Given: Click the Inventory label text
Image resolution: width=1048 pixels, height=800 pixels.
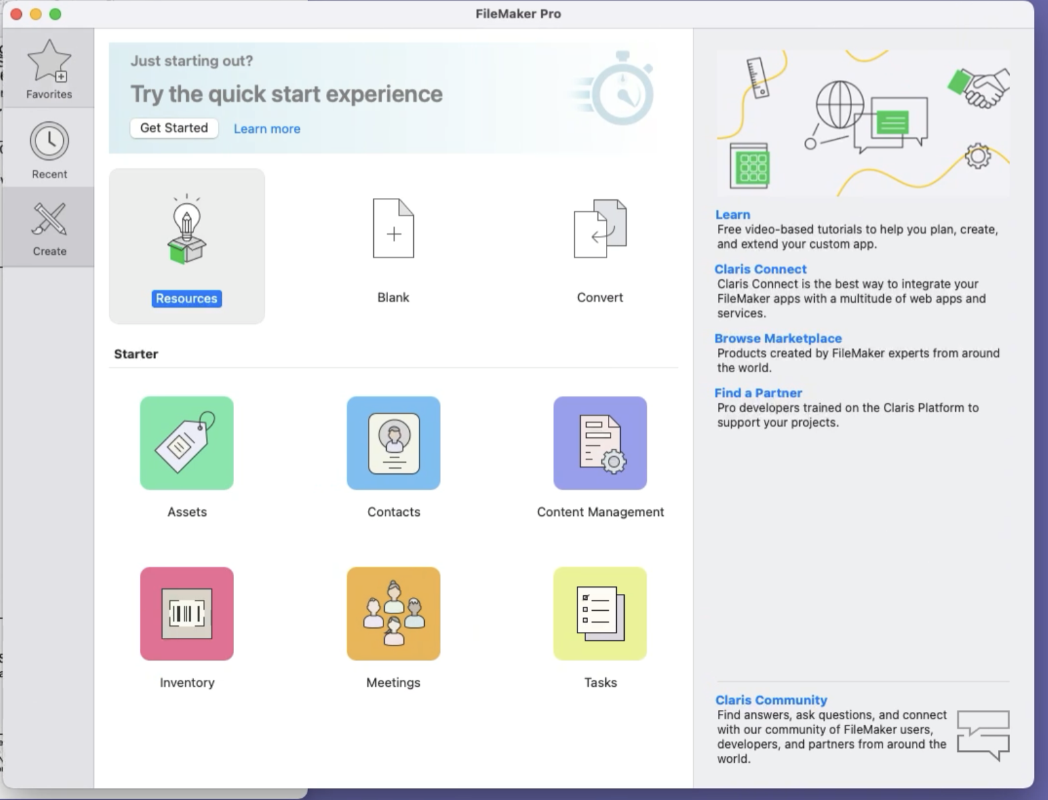Looking at the screenshot, I should (x=187, y=683).
